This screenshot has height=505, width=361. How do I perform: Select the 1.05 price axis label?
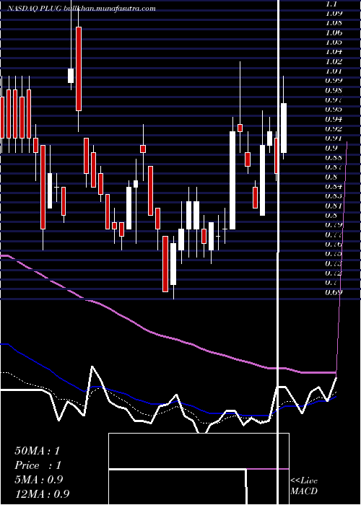[334, 43]
